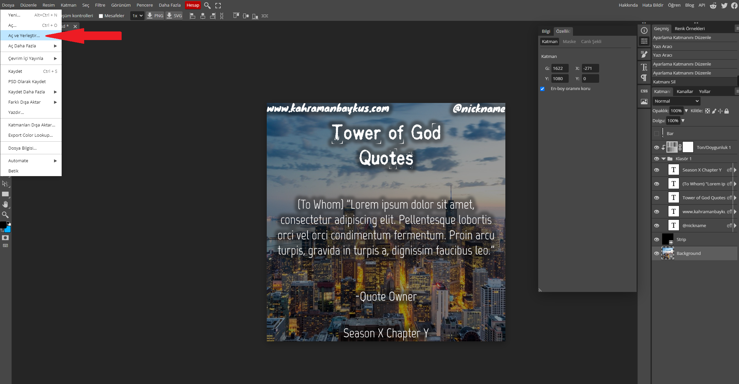Select the Hand tool
This screenshot has height=384, width=739.
(5, 204)
